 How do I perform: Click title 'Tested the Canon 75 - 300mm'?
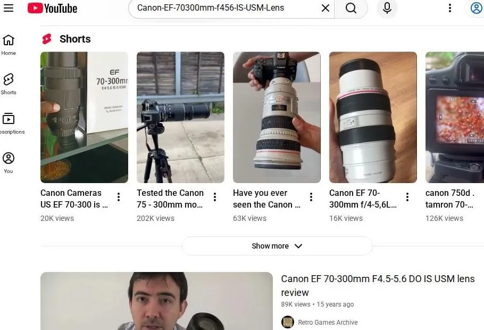point(170,199)
